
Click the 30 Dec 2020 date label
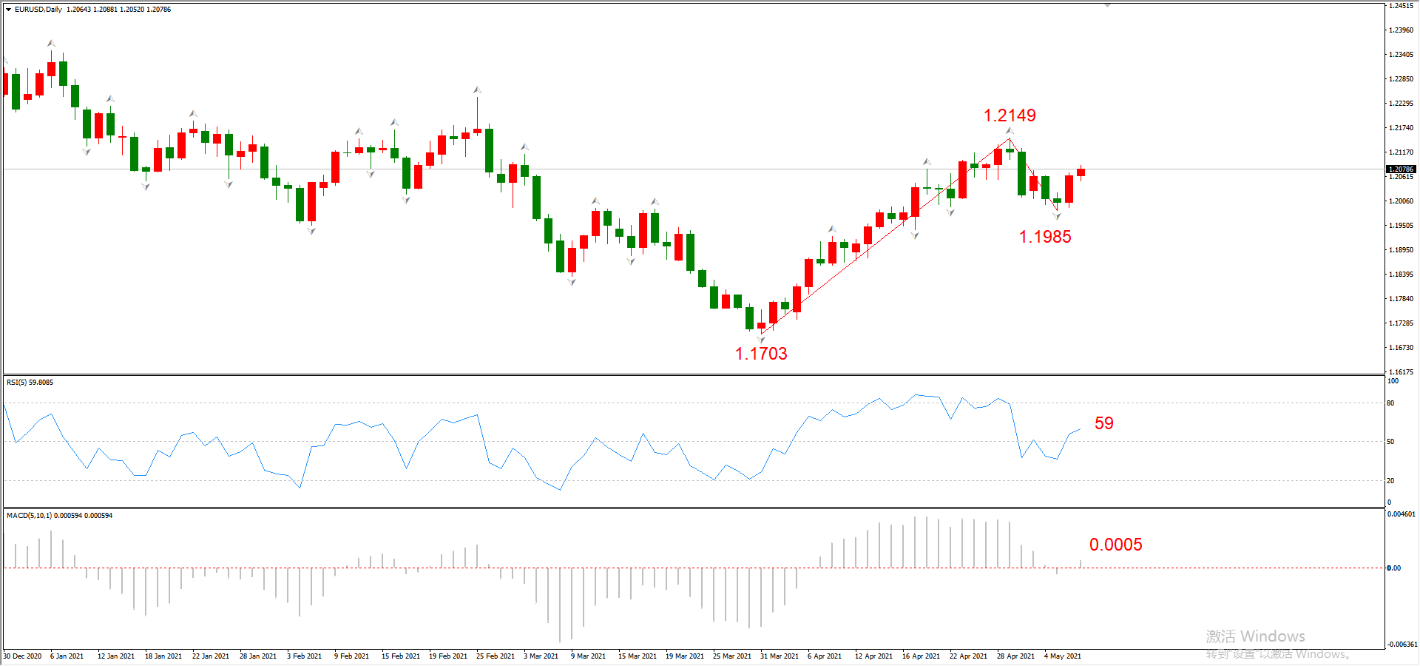[x=22, y=656]
